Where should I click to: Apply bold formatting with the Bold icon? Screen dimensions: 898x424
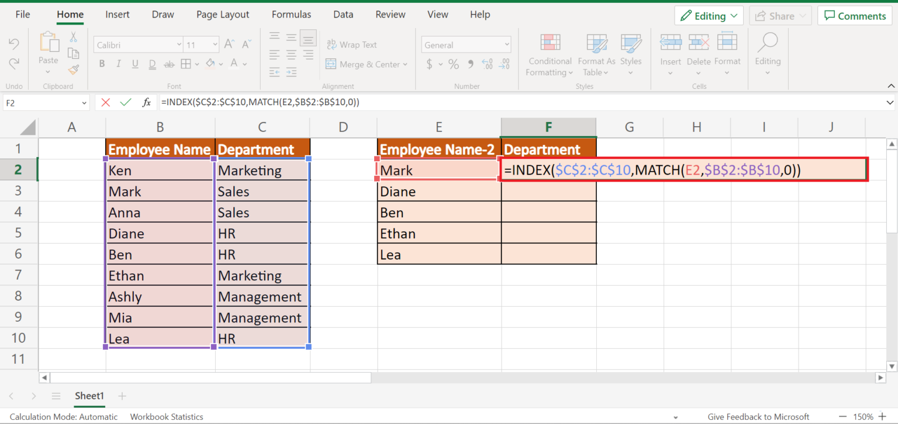pyautogui.click(x=102, y=64)
